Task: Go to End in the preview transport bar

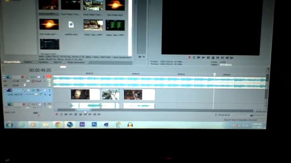Action: (x=222, y=58)
